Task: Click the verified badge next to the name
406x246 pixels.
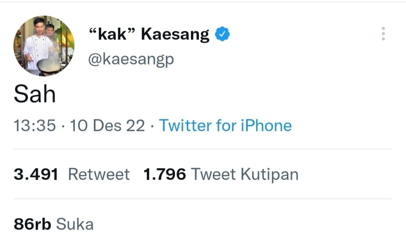Action: [221, 33]
